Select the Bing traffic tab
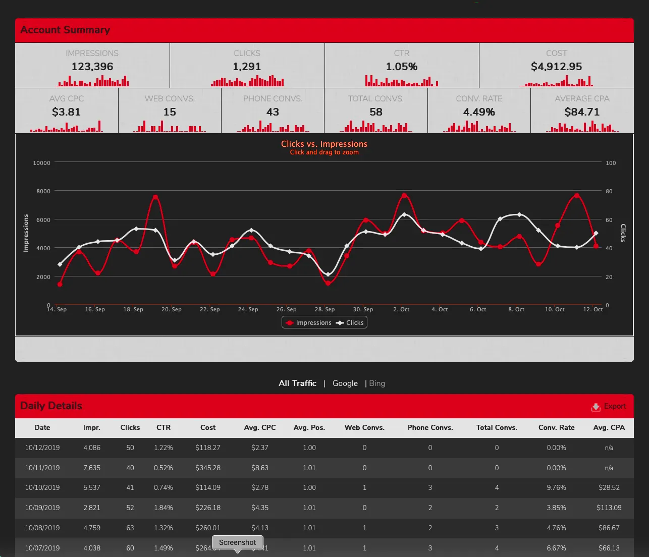The width and height of the screenshot is (649, 557). [x=377, y=383]
